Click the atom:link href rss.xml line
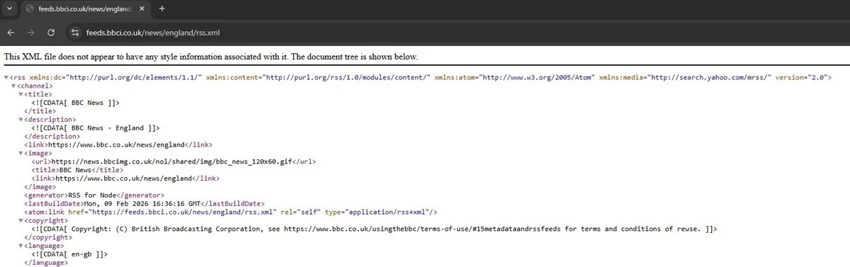The image size is (850, 267). [x=231, y=212]
